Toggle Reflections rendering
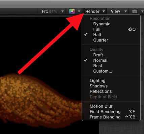This screenshot has height=134, width=144. click(x=111, y=91)
